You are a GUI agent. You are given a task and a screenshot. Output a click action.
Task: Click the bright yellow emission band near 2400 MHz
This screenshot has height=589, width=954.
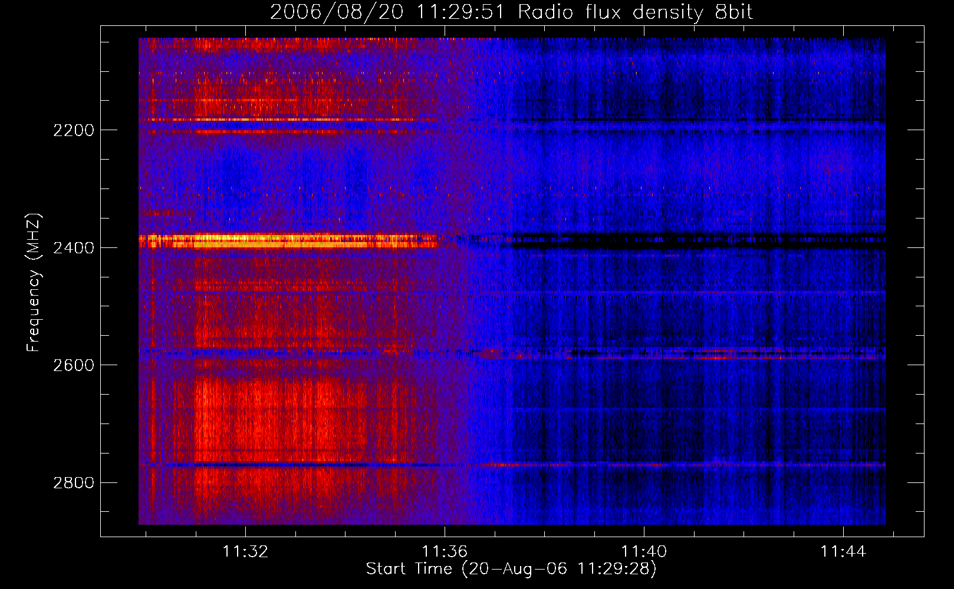click(288, 240)
